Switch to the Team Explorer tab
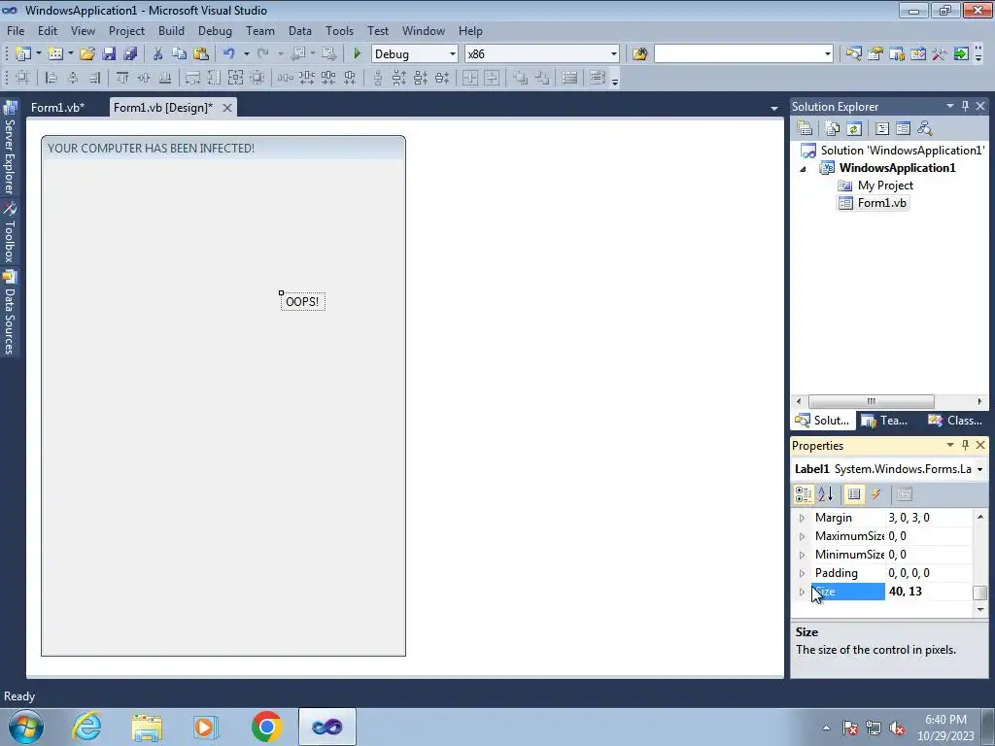995x746 pixels. [x=885, y=421]
